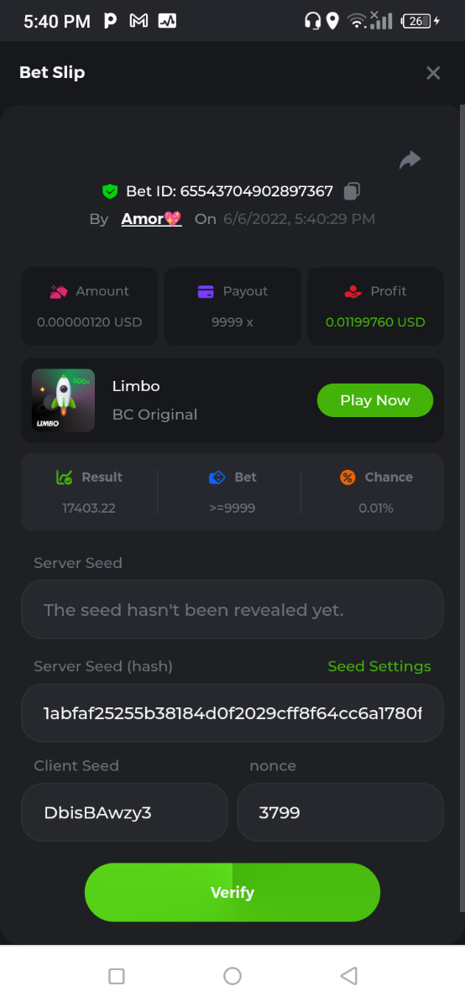Tap the purple Payout card icon

coord(206,291)
